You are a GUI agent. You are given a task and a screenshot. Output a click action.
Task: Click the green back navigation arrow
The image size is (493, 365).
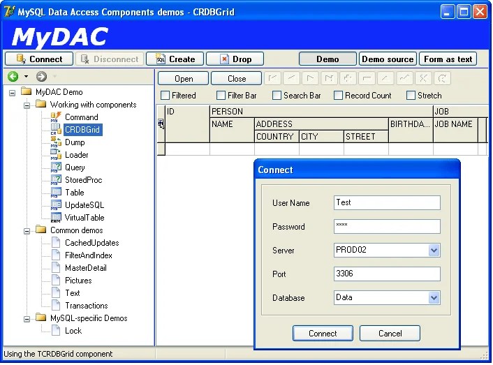[x=13, y=76]
